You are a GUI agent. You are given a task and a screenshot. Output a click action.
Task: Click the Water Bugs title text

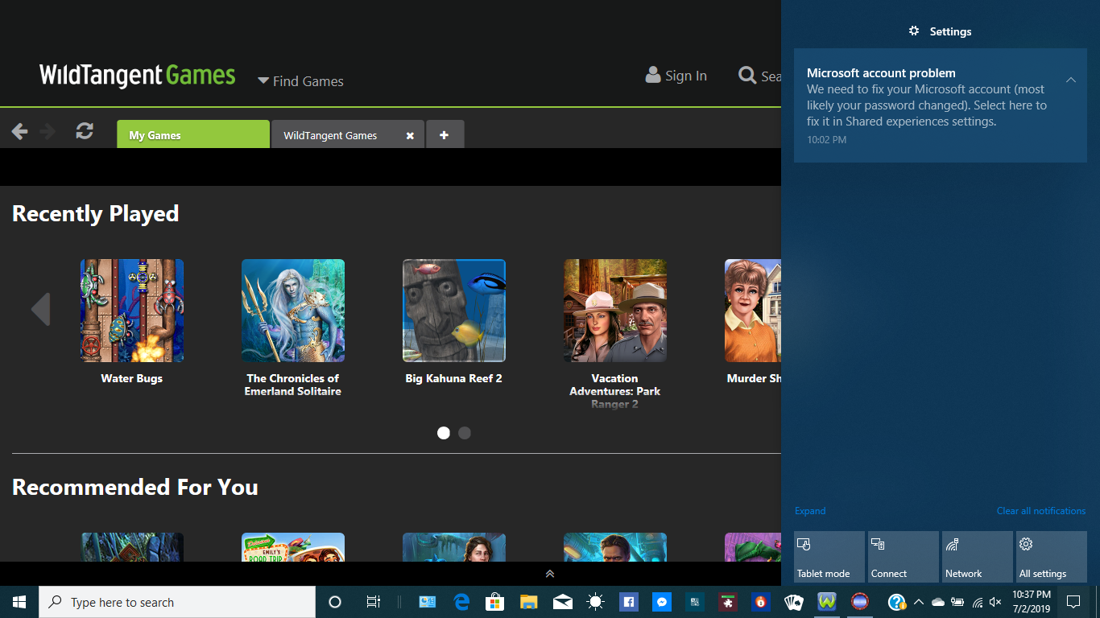pyautogui.click(x=132, y=378)
